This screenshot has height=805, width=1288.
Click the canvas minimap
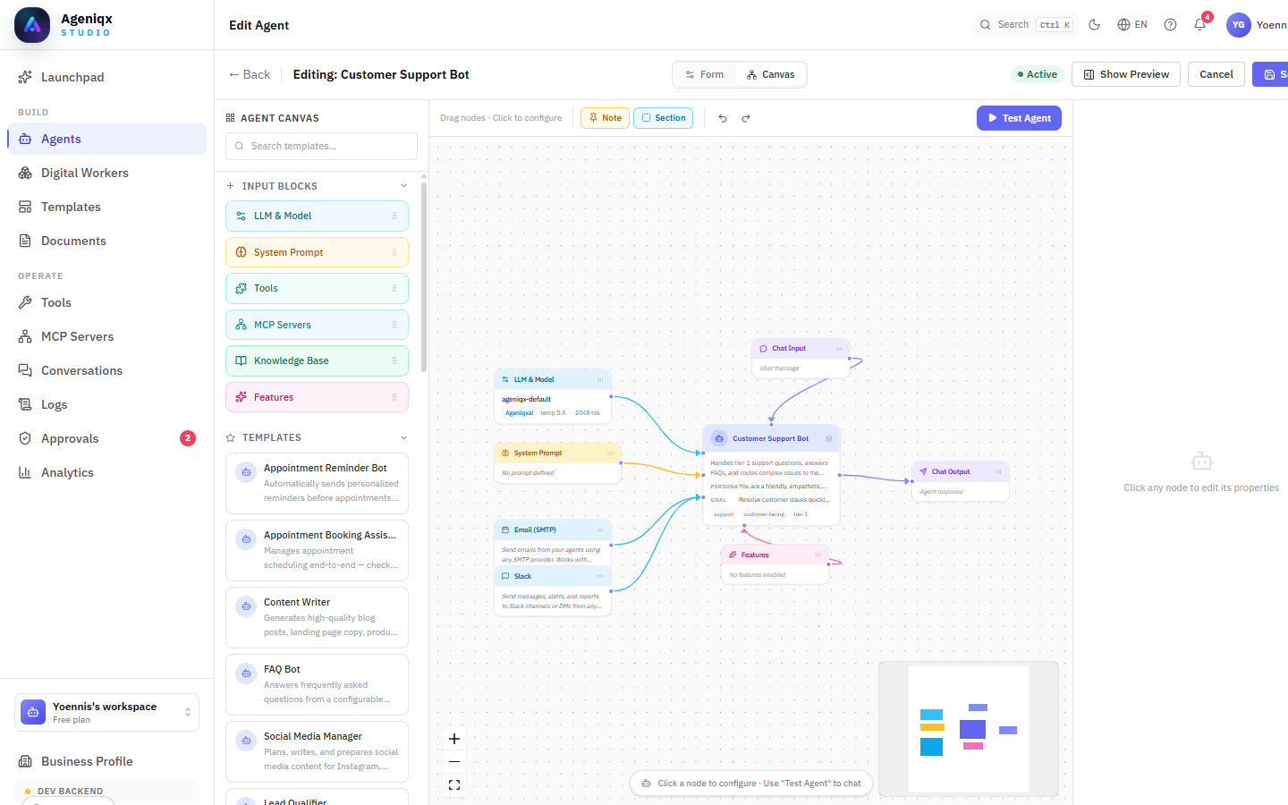pyautogui.click(x=969, y=729)
